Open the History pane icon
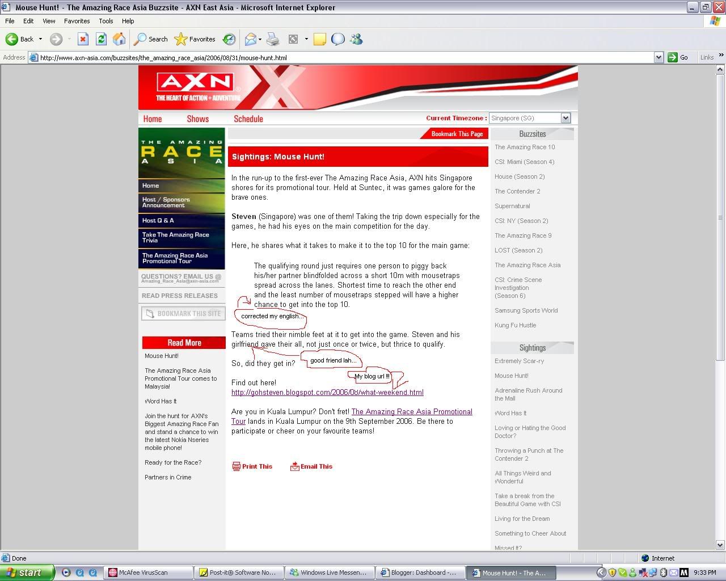Image resolution: width=726 pixels, height=581 pixels. tap(229, 39)
